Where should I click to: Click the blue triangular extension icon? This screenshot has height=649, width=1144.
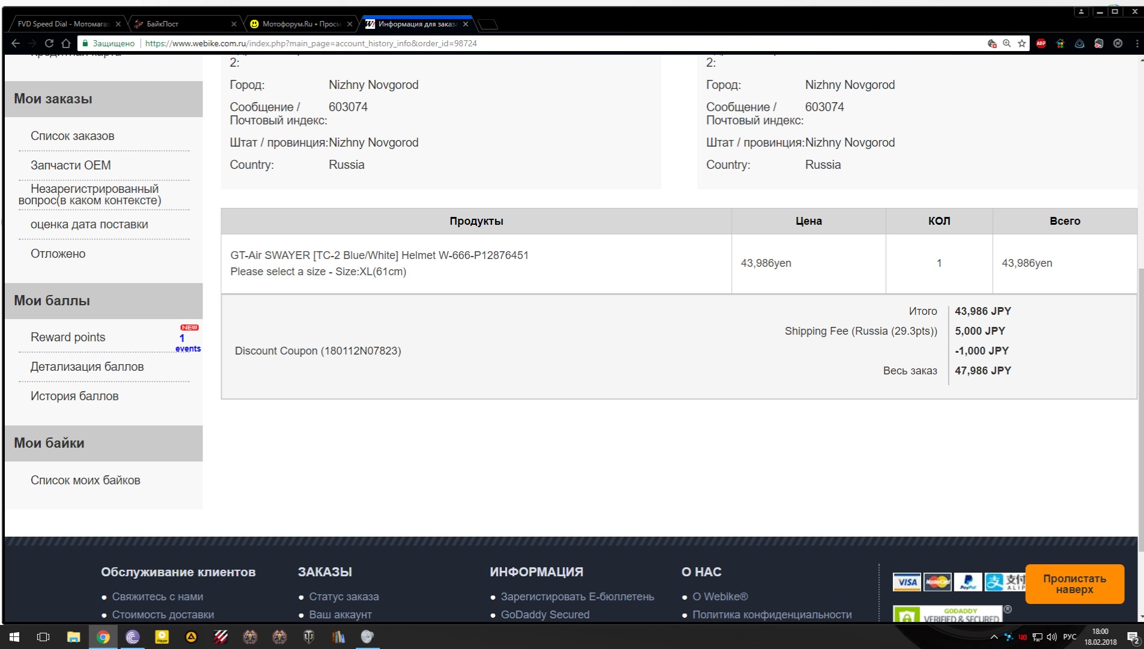click(1080, 43)
